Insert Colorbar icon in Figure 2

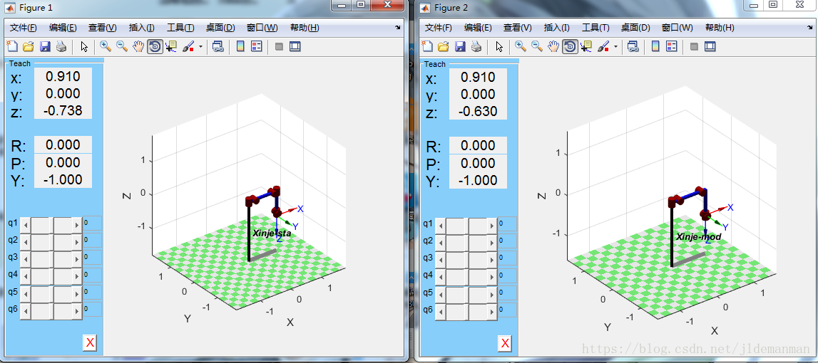[x=656, y=47]
